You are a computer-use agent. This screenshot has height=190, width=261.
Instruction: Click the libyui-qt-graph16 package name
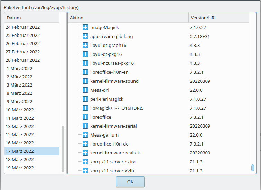click(108, 45)
